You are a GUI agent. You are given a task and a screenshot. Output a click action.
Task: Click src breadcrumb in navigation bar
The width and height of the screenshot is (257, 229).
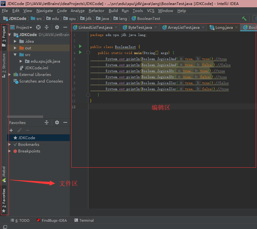coord(36,18)
